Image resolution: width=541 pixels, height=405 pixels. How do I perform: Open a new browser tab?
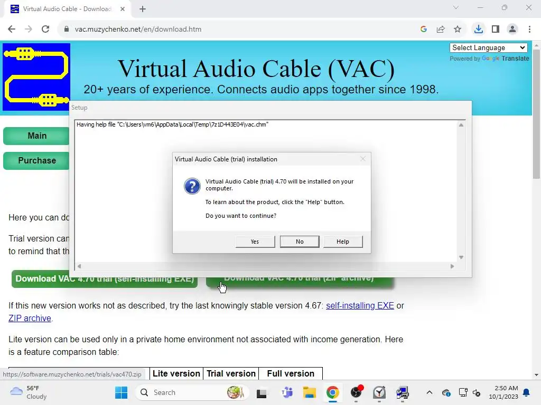coord(143,9)
